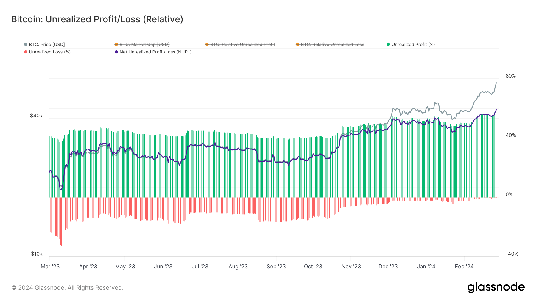Click the orange BTC: Market Cap legend dot

[x=116, y=44]
